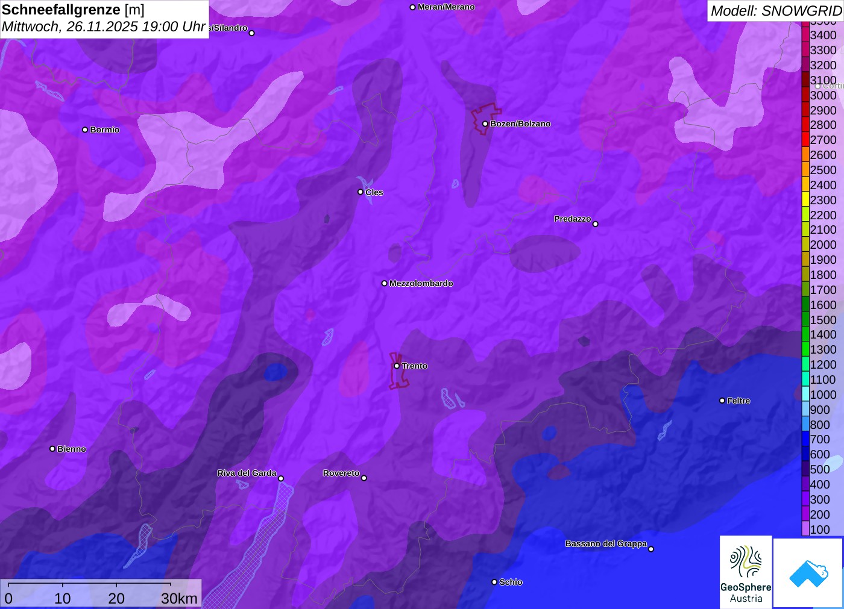This screenshot has width=844, height=609.
Task: Pick the 3400 m legend color swatch
Action: 805,35
